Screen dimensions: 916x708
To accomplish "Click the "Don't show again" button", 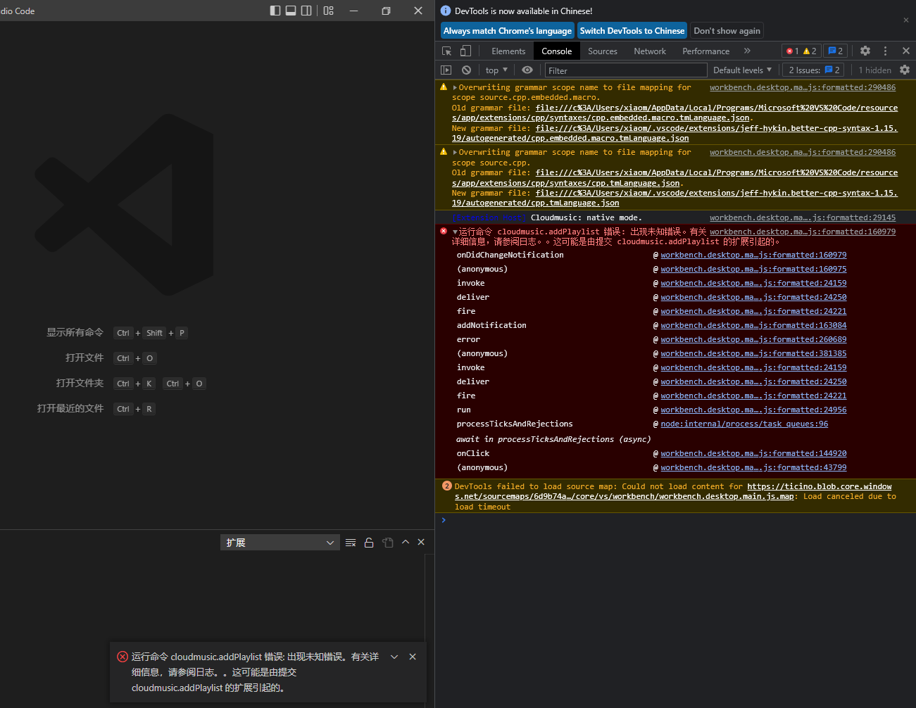I will [x=727, y=30].
